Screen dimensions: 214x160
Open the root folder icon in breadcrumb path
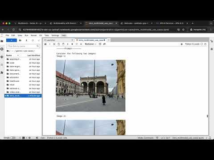point(8,51)
